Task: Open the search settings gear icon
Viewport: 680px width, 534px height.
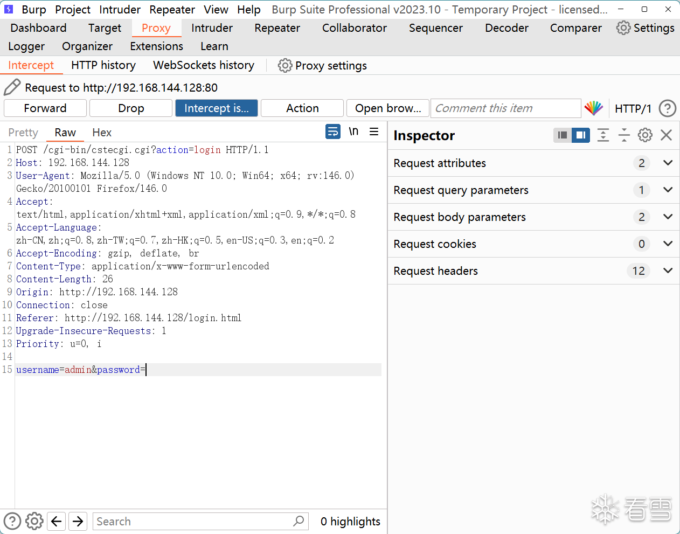Action: click(x=34, y=521)
